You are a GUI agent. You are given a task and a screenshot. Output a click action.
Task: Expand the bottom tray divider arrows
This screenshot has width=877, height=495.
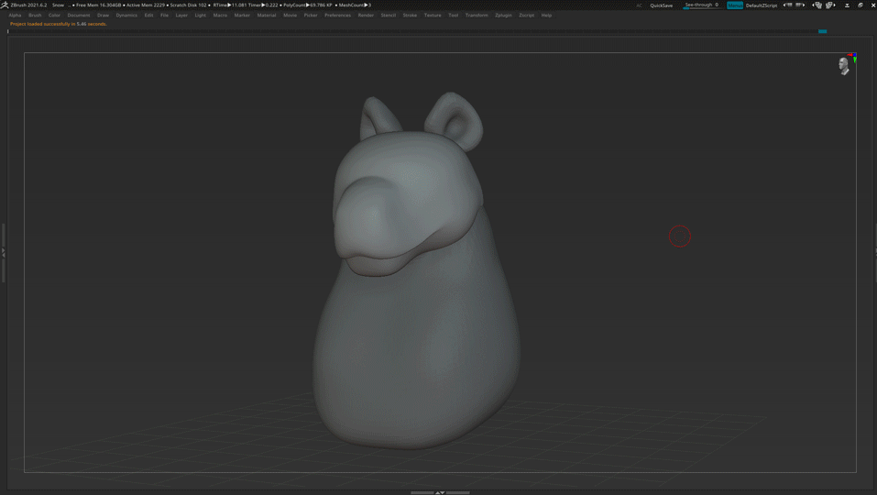pos(440,493)
